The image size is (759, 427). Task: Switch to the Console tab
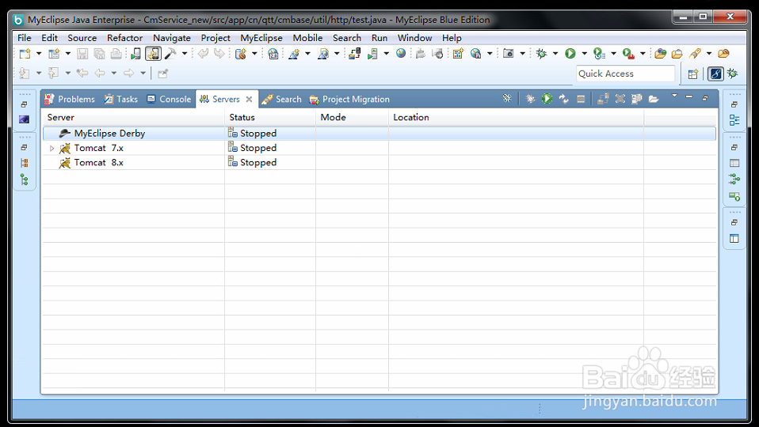coord(170,99)
